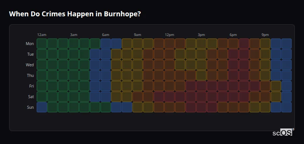Select the Sunday 9pm yellow cell

point(265,107)
